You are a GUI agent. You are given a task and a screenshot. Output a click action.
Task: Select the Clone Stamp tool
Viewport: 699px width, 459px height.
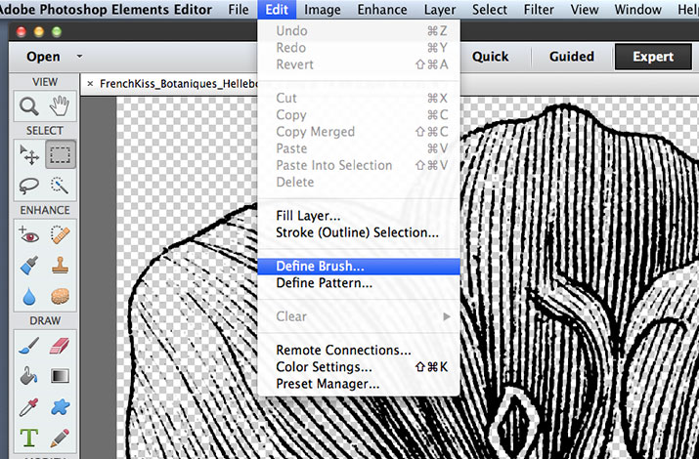[x=60, y=266]
